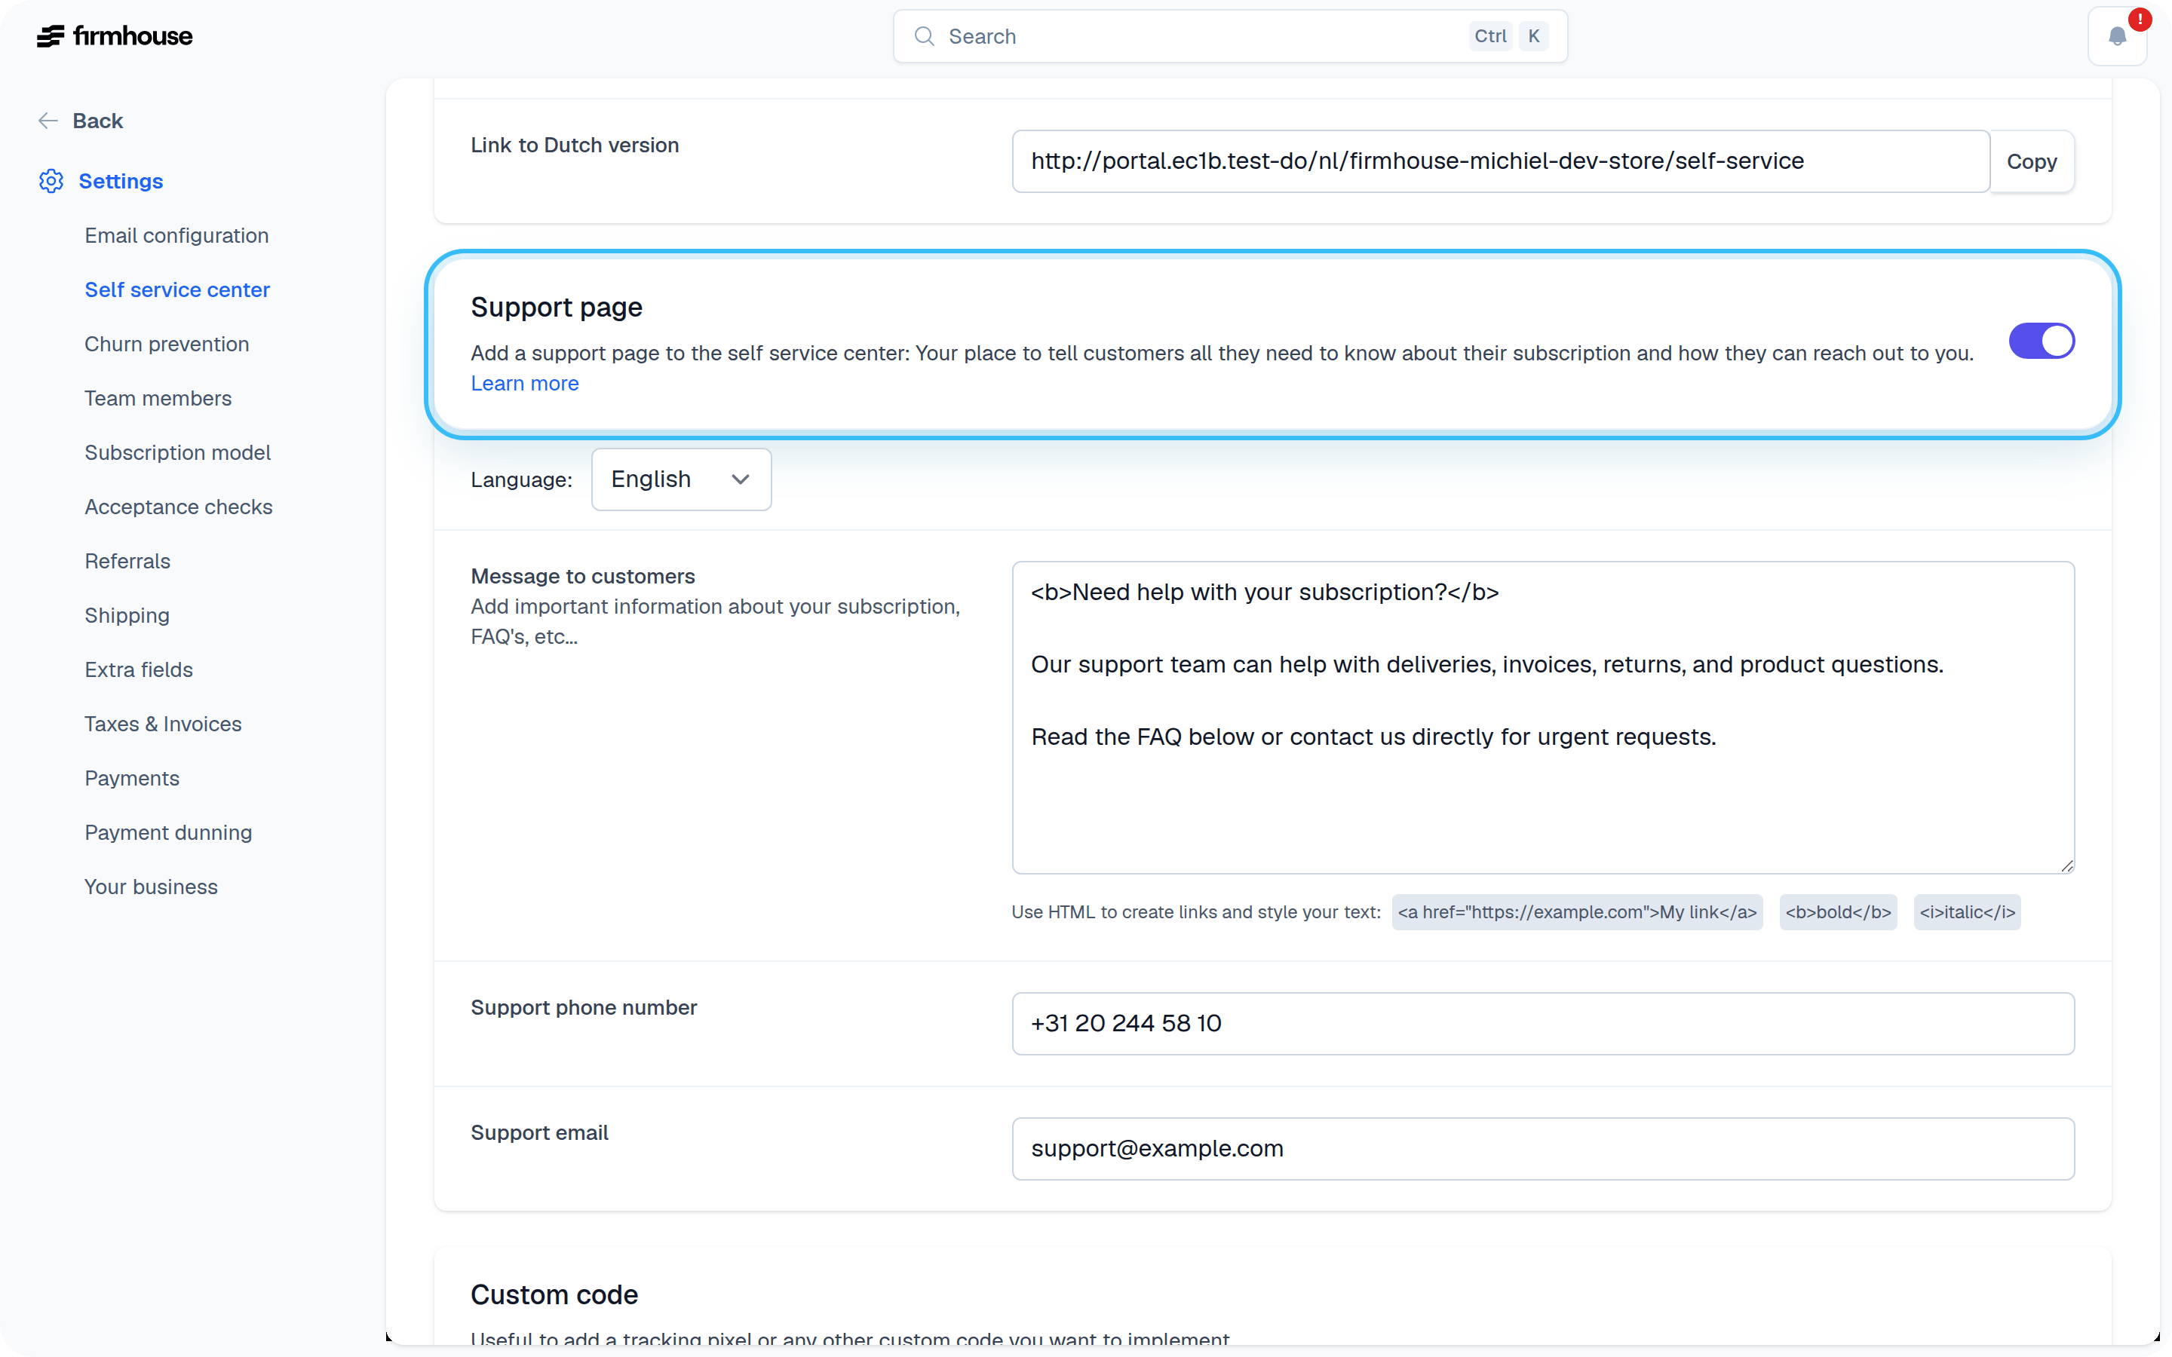Open Taxes & Invoices settings

(164, 724)
